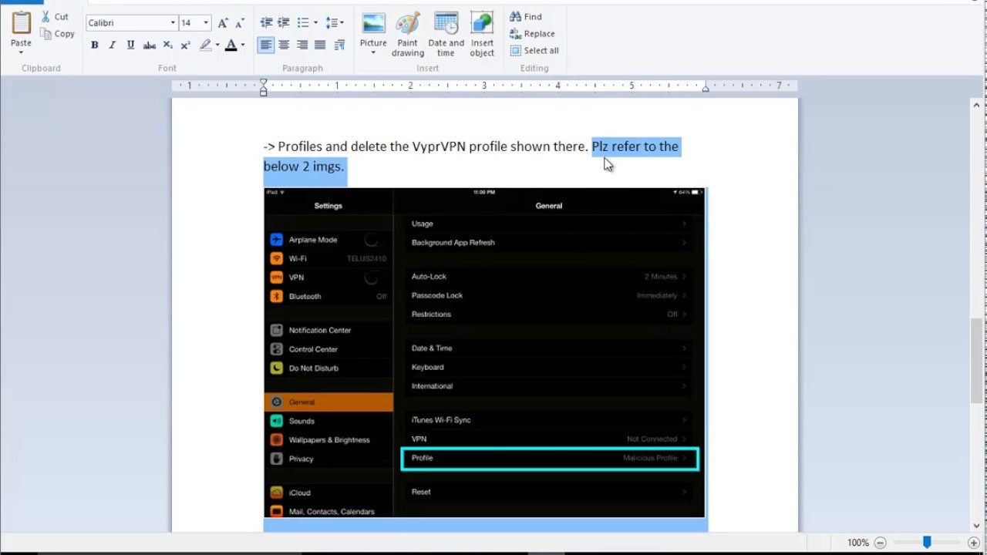
Task: Insert the Date and time
Action: pyautogui.click(x=446, y=35)
